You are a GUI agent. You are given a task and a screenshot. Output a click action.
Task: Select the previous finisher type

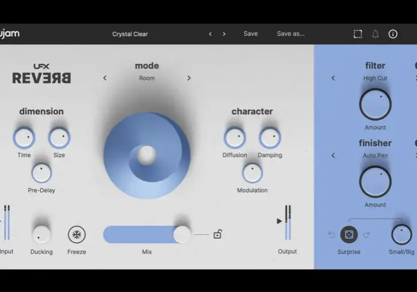pyautogui.click(x=333, y=155)
